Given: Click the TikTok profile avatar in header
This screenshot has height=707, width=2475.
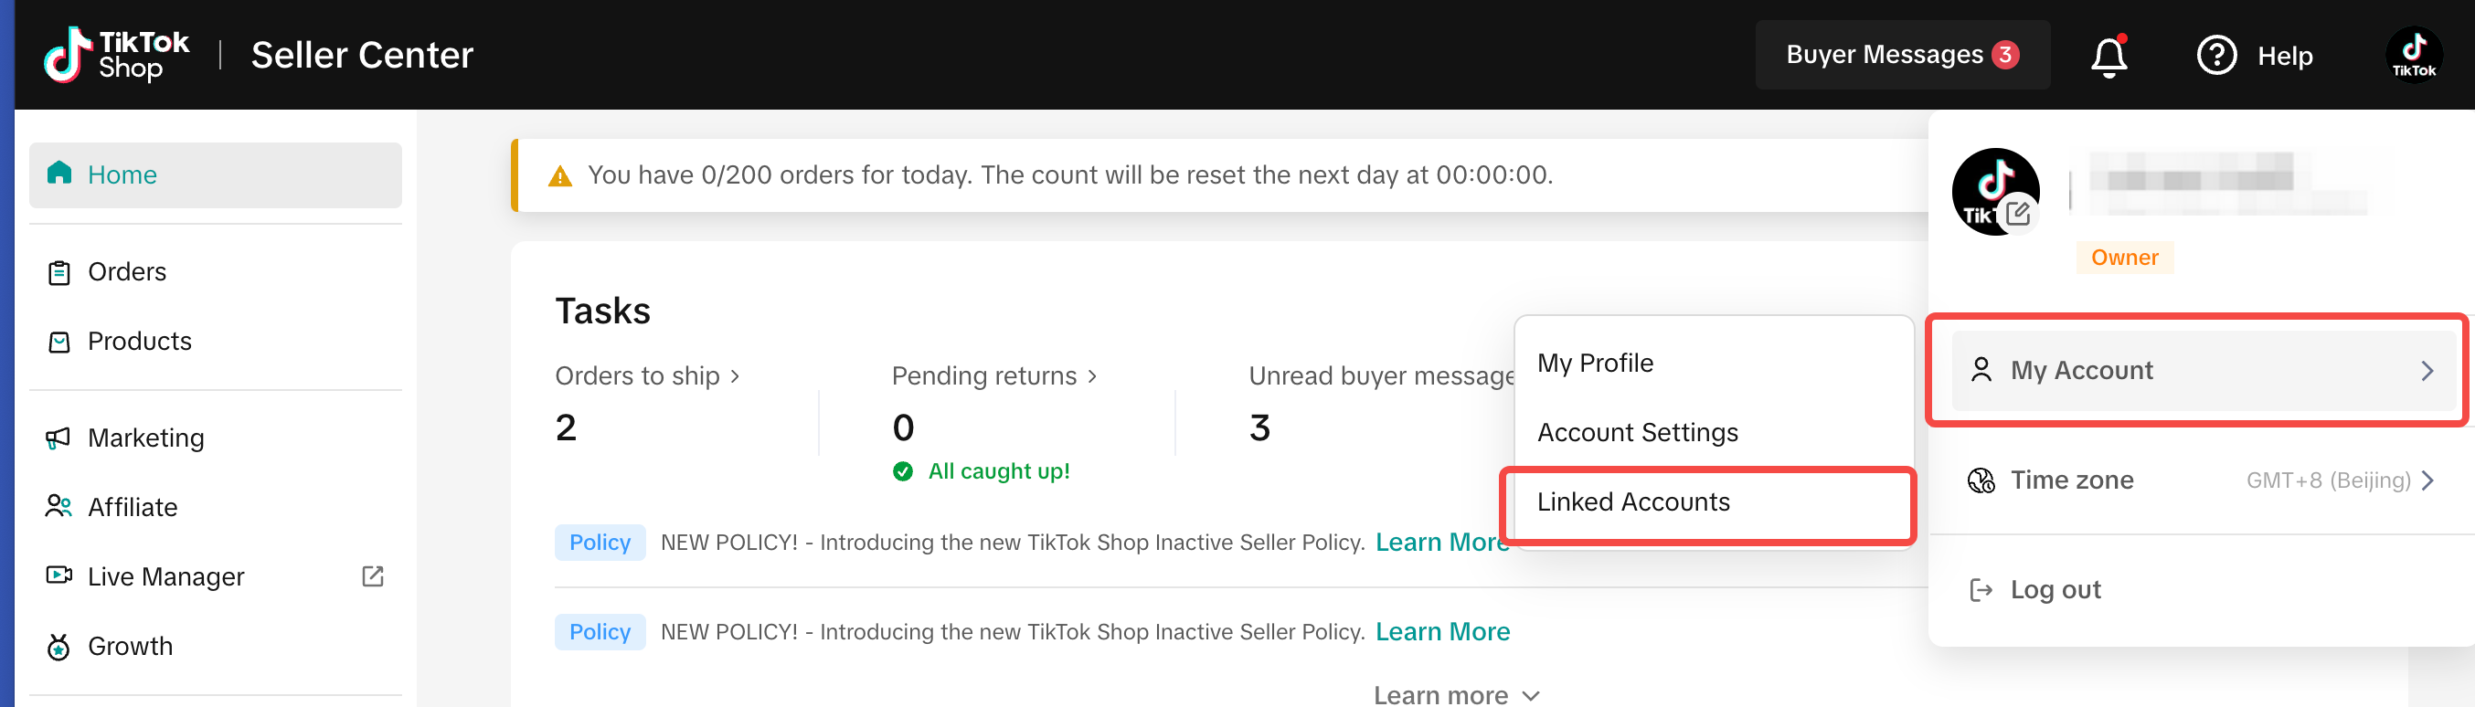Looking at the screenshot, I should click(x=2413, y=56).
